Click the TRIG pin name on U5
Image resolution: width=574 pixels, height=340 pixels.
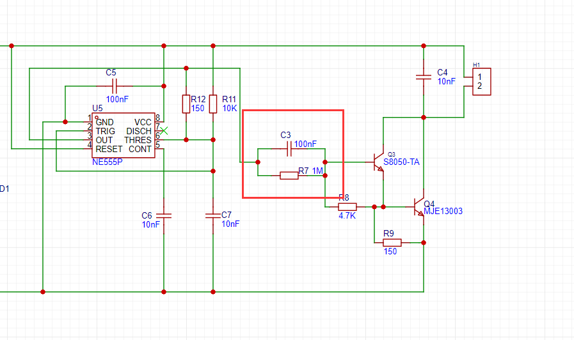(106, 131)
